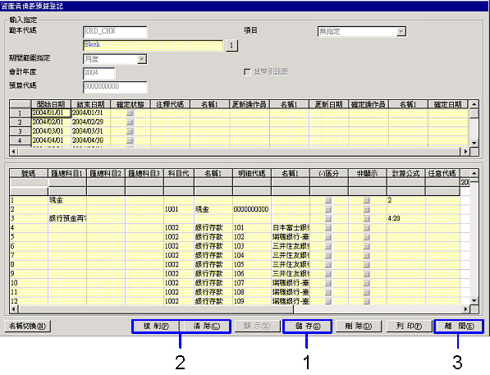This screenshot has width=490, height=375.
Task: Select the 開始日期 cell 2004/02/01
Action: (x=51, y=122)
